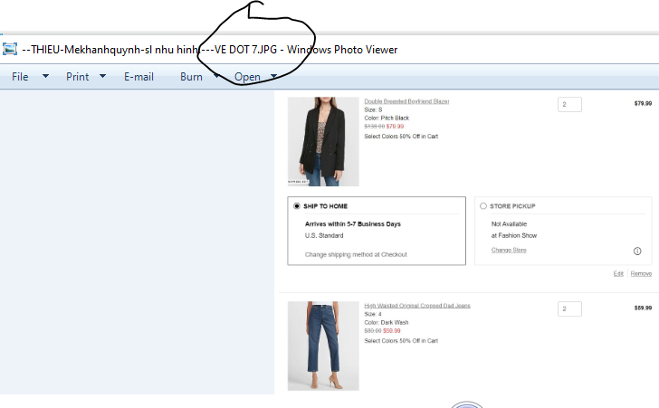The image size is (659, 408).
Task: Choose the Store Pickup radio option
Action: click(x=482, y=206)
